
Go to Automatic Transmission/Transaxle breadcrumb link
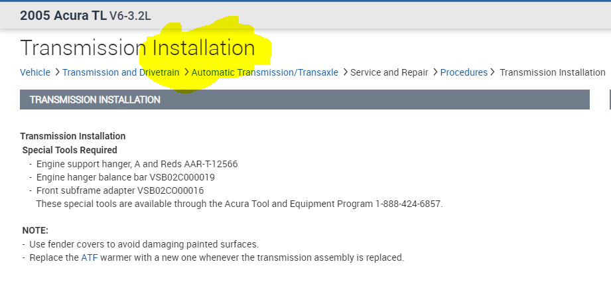[x=265, y=72]
